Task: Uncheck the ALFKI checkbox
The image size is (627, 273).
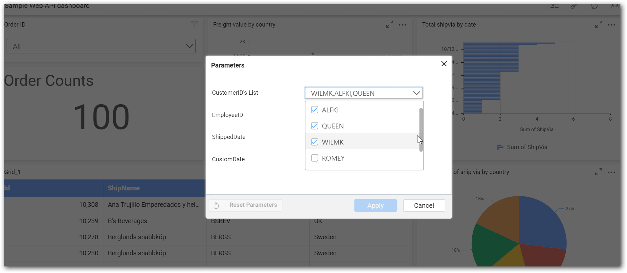Action: point(315,110)
